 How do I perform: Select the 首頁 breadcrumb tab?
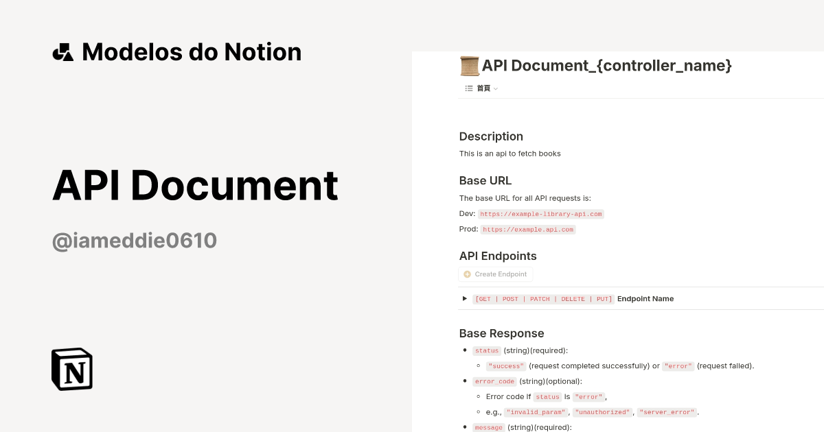(x=483, y=88)
